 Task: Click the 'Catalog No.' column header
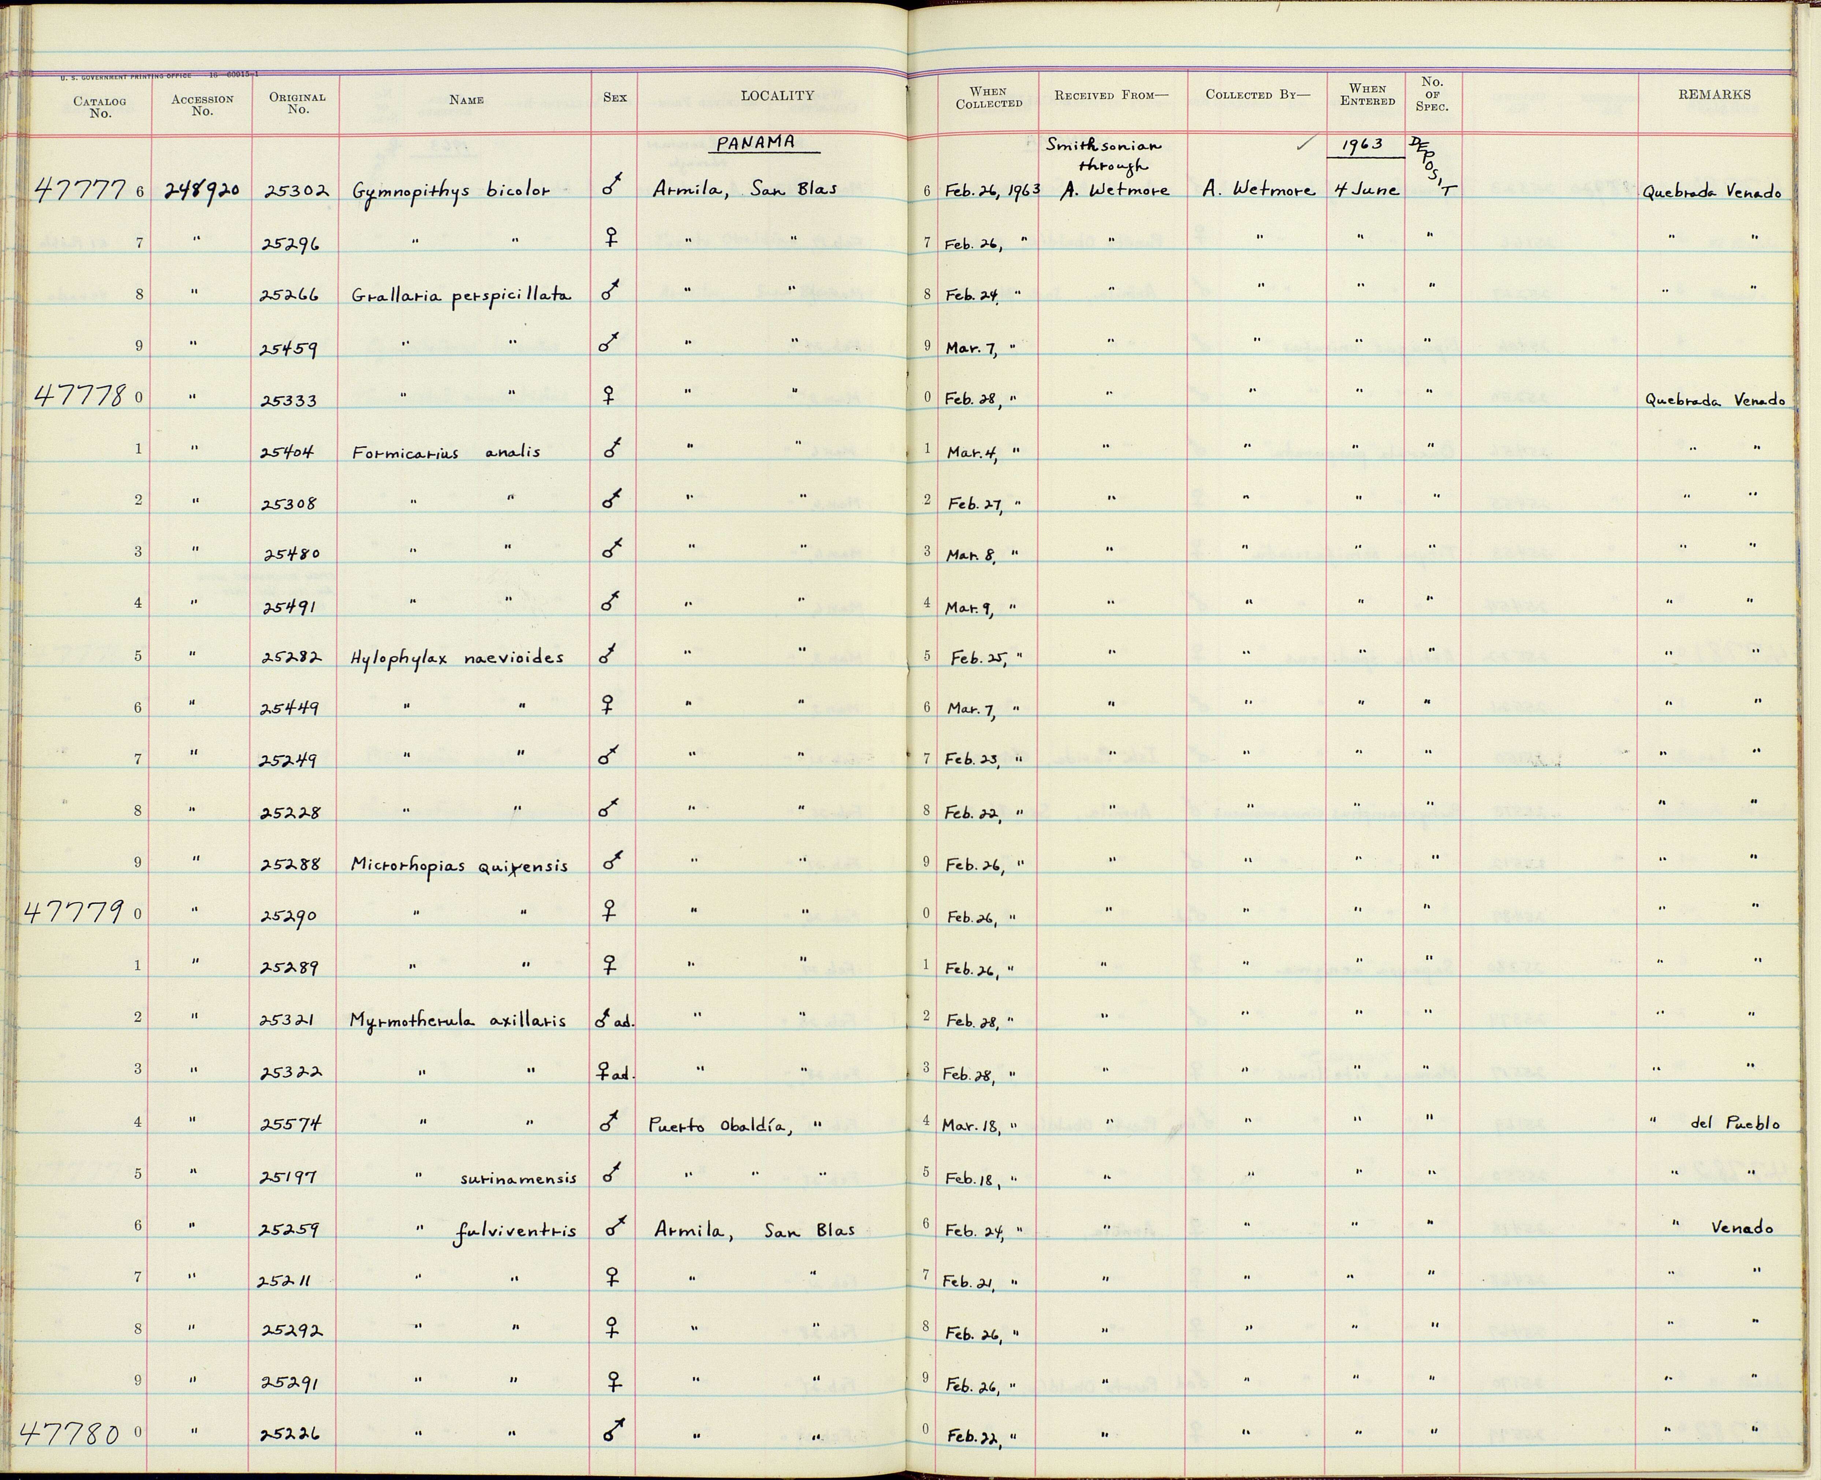(100, 107)
